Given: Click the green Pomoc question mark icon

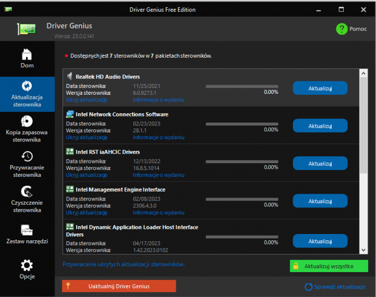Looking at the screenshot, I should 342,29.
